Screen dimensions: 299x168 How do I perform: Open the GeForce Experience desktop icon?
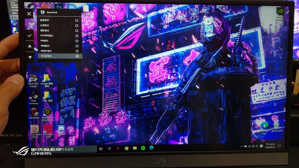click(x=279, y=14)
